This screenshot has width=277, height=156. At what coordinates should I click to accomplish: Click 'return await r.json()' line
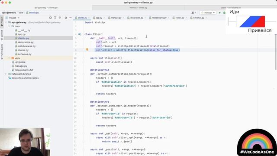117,142
